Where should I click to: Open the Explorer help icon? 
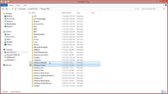coord(166,5)
